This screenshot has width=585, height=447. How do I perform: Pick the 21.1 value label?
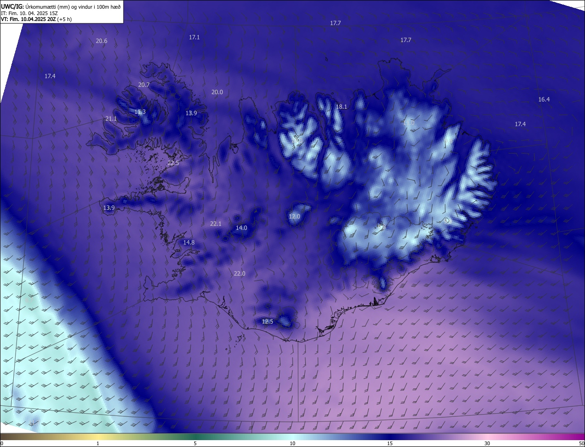tap(111, 119)
